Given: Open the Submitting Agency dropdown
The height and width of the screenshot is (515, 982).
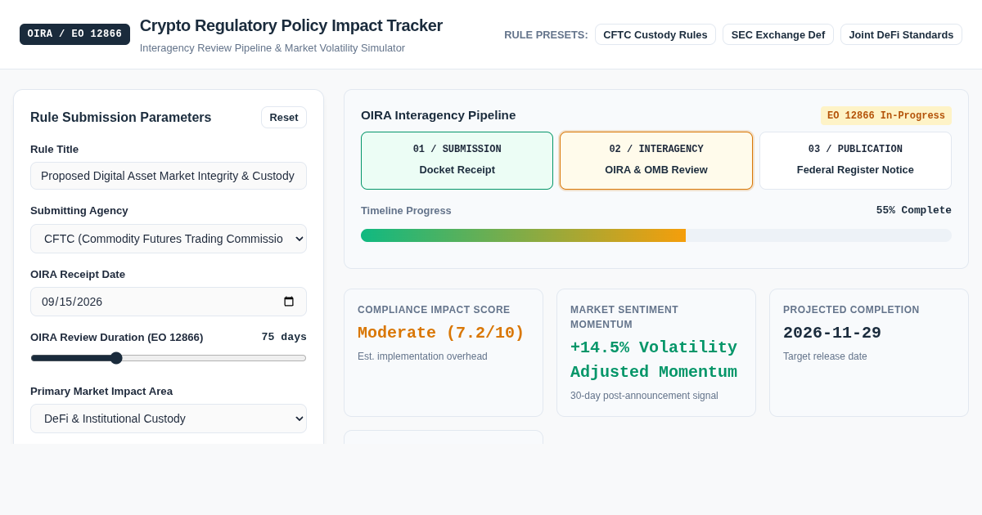Looking at the screenshot, I should 169,239.
